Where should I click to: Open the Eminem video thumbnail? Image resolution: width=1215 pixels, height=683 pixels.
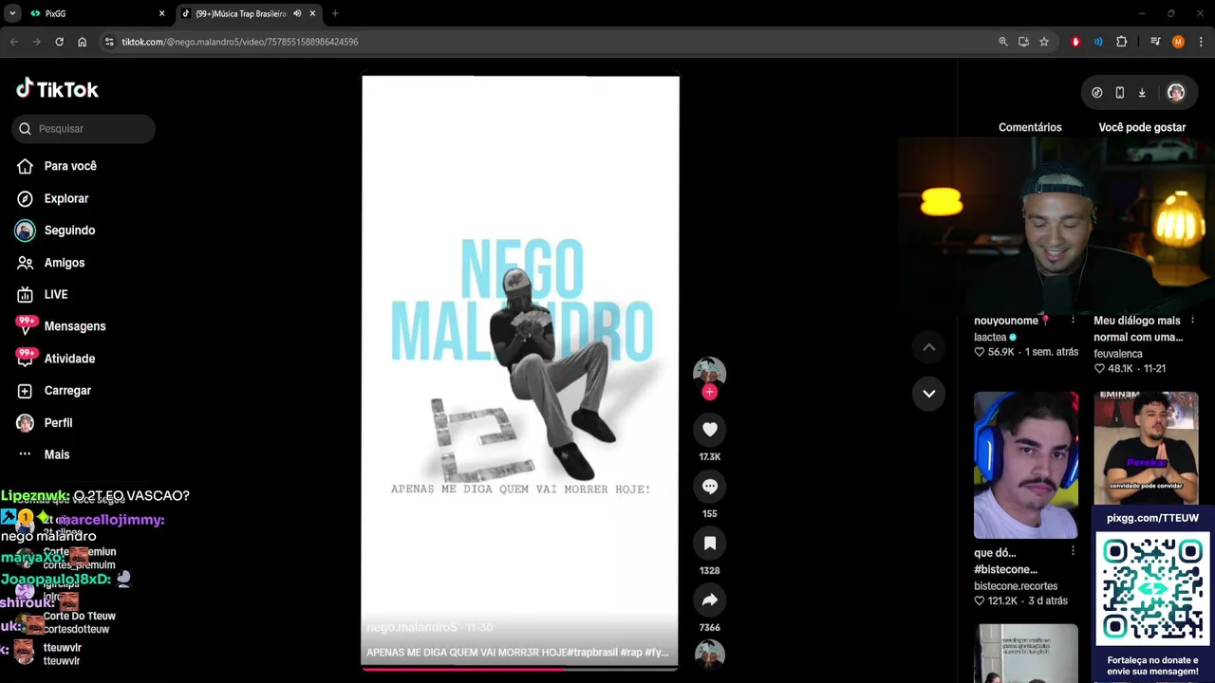coord(1146,448)
